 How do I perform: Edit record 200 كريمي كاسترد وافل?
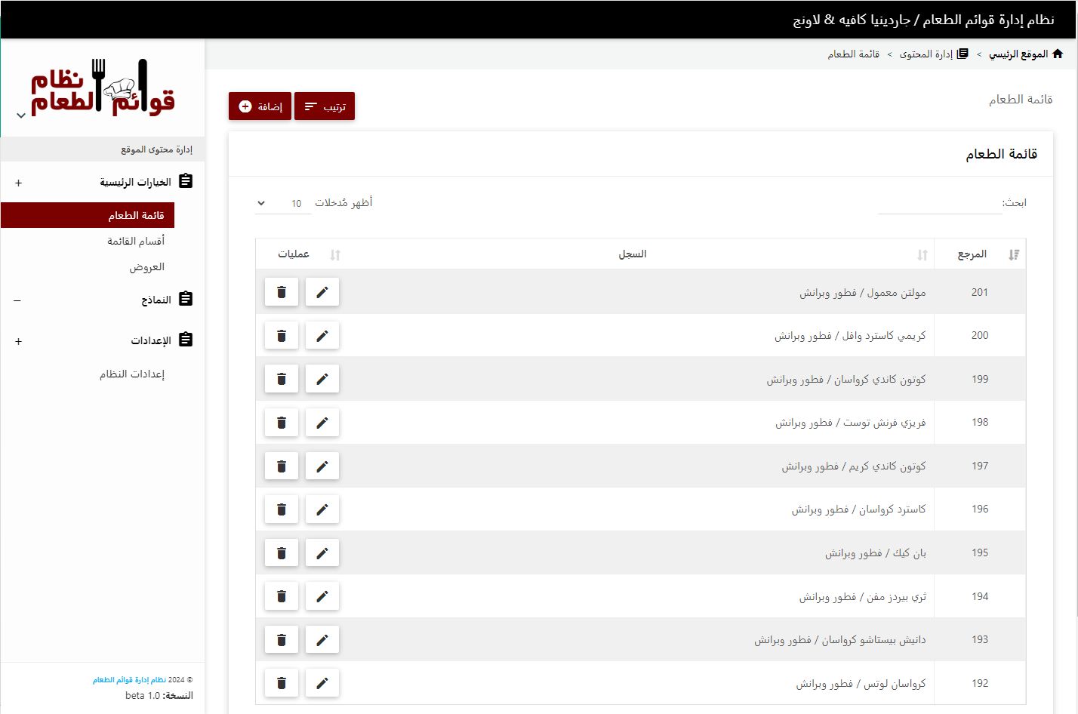coord(322,335)
